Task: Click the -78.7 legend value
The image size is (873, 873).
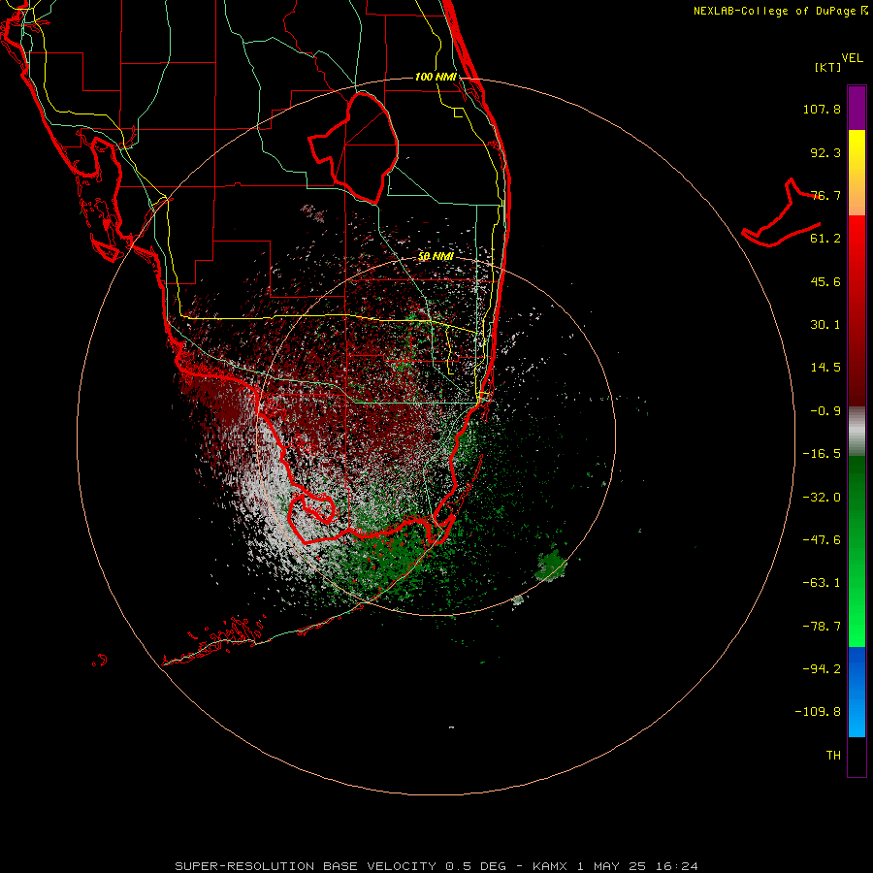Action: point(822,627)
